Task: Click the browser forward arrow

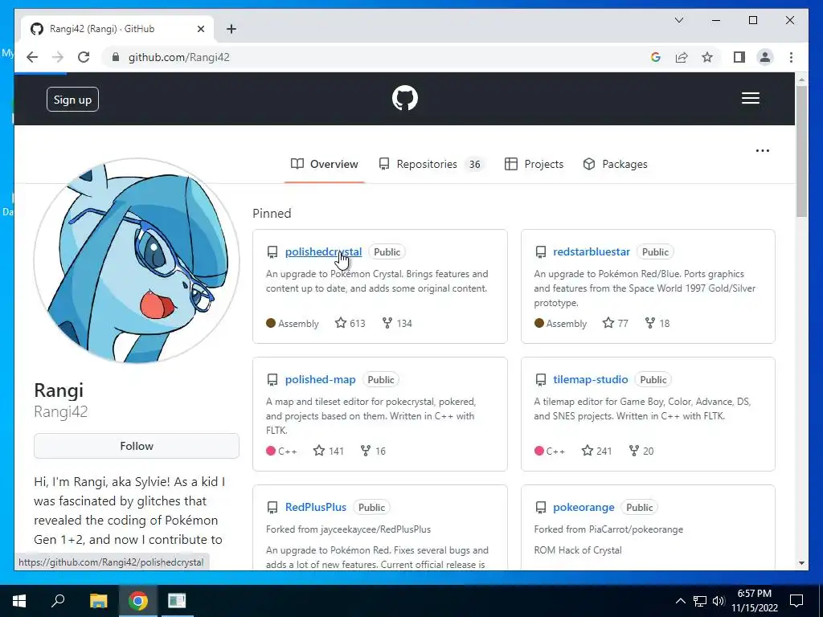Action: tap(58, 57)
